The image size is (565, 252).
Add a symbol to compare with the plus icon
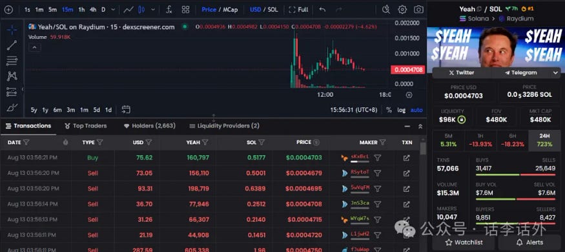coord(8,10)
